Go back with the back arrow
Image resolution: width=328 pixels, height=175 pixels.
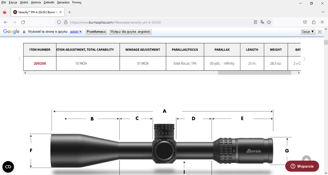[x=6, y=22]
